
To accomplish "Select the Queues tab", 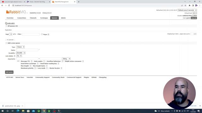I will pos(54,18).
